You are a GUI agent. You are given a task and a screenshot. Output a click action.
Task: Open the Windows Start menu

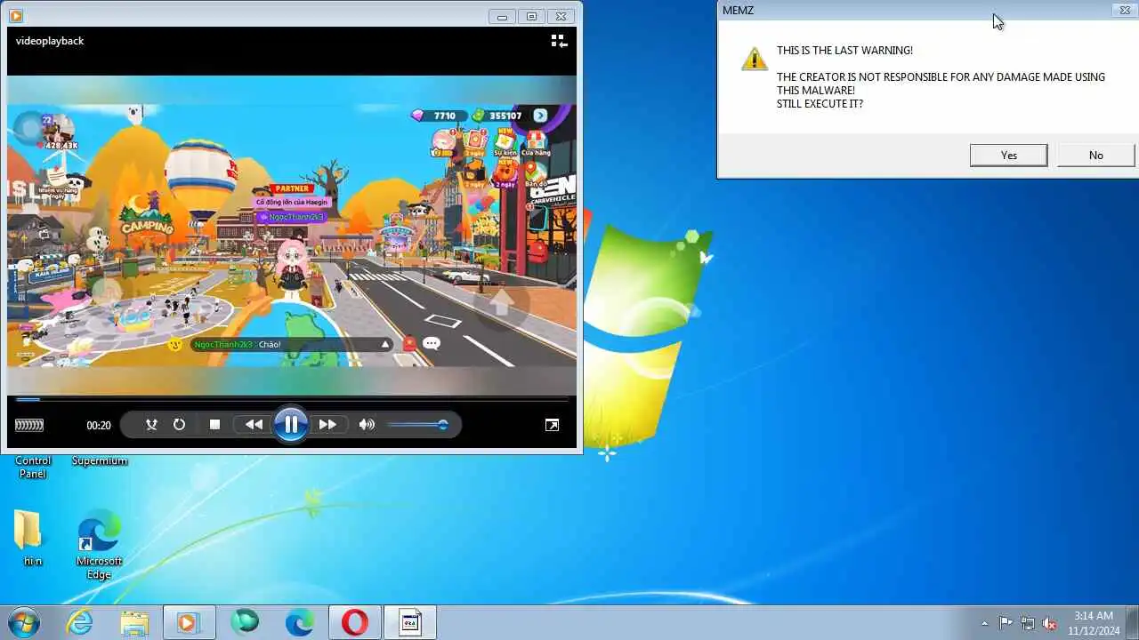(24, 622)
